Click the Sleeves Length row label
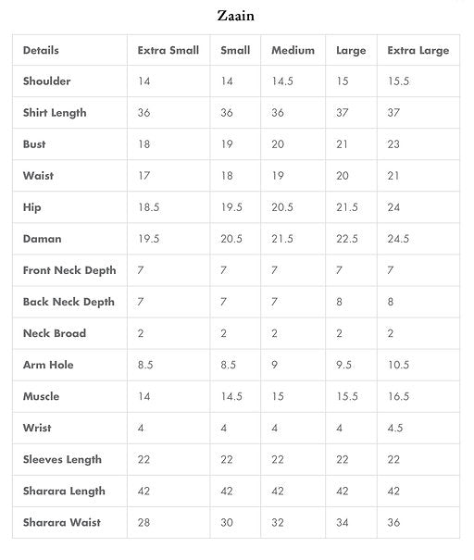 [x=62, y=460]
